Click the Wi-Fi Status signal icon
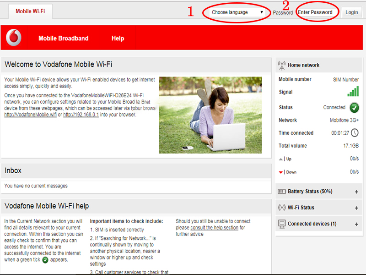366x275 pixels. tap(282, 208)
